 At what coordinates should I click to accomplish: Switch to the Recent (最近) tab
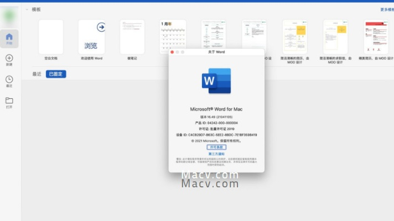point(37,74)
